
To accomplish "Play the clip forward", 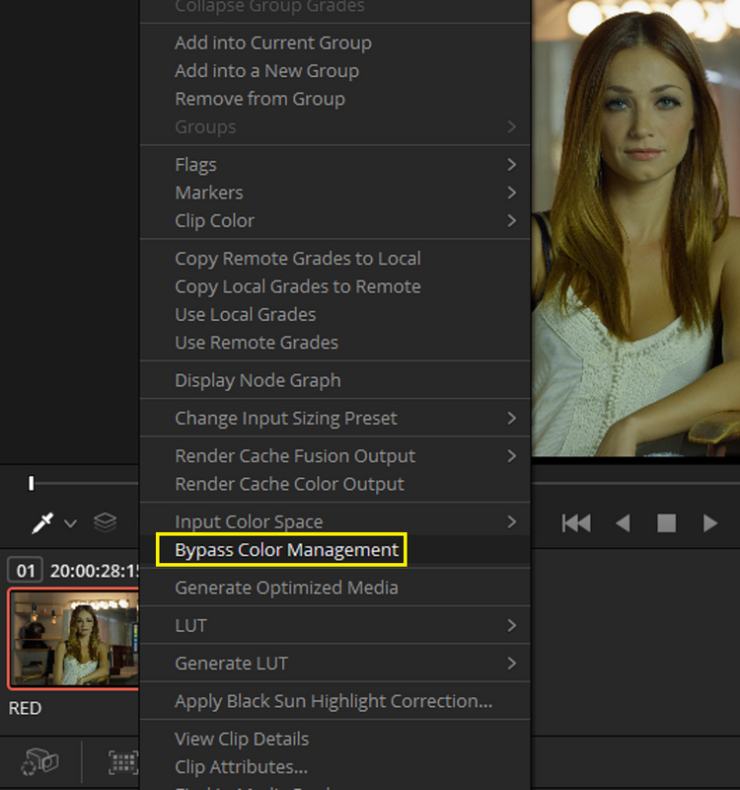I will (710, 523).
